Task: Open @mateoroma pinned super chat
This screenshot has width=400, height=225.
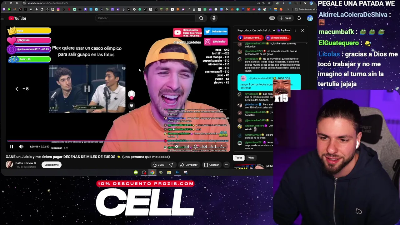Action: pos(277,38)
